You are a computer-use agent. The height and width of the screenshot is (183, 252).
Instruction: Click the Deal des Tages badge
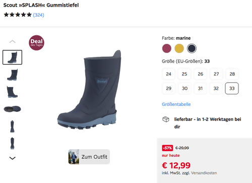pos(36,43)
